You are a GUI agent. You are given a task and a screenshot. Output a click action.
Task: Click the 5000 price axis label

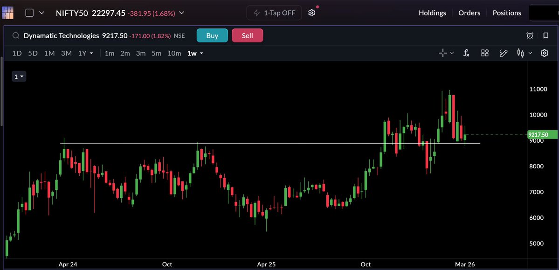[537, 243]
